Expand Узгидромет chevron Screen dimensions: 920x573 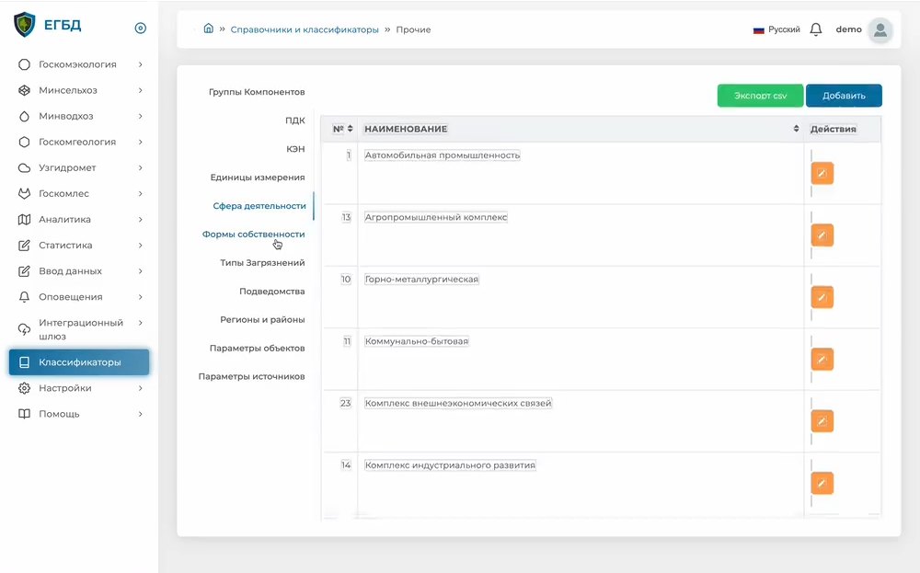tap(140, 167)
